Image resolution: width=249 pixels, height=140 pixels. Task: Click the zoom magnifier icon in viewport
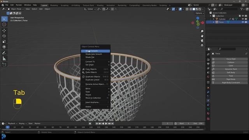point(202,31)
